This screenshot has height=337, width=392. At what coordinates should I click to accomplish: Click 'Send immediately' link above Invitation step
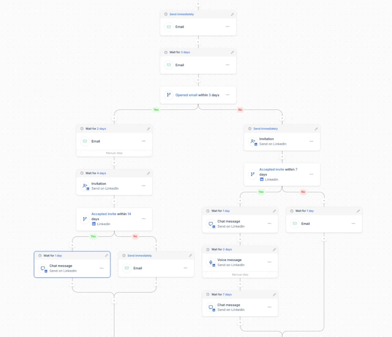point(266,129)
